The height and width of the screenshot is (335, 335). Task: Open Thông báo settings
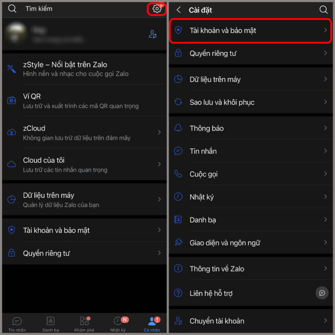point(250,128)
